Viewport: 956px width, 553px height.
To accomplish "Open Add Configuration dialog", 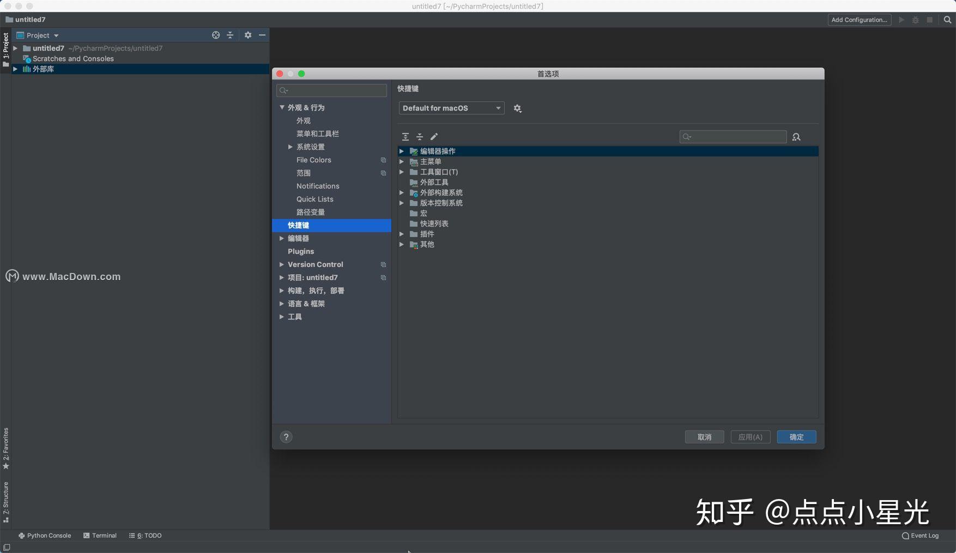I will coord(859,20).
